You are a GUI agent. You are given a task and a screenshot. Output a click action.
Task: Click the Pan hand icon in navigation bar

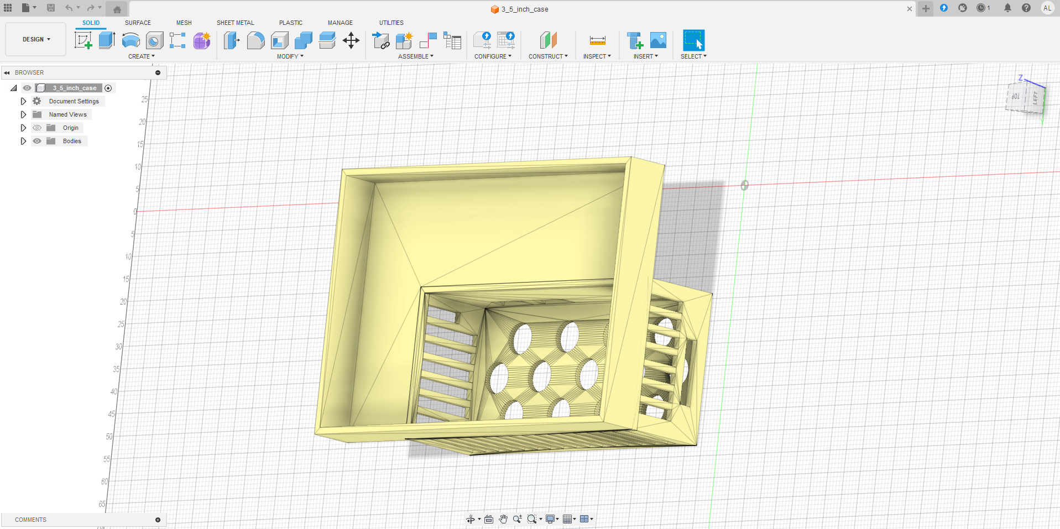click(503, 519)
